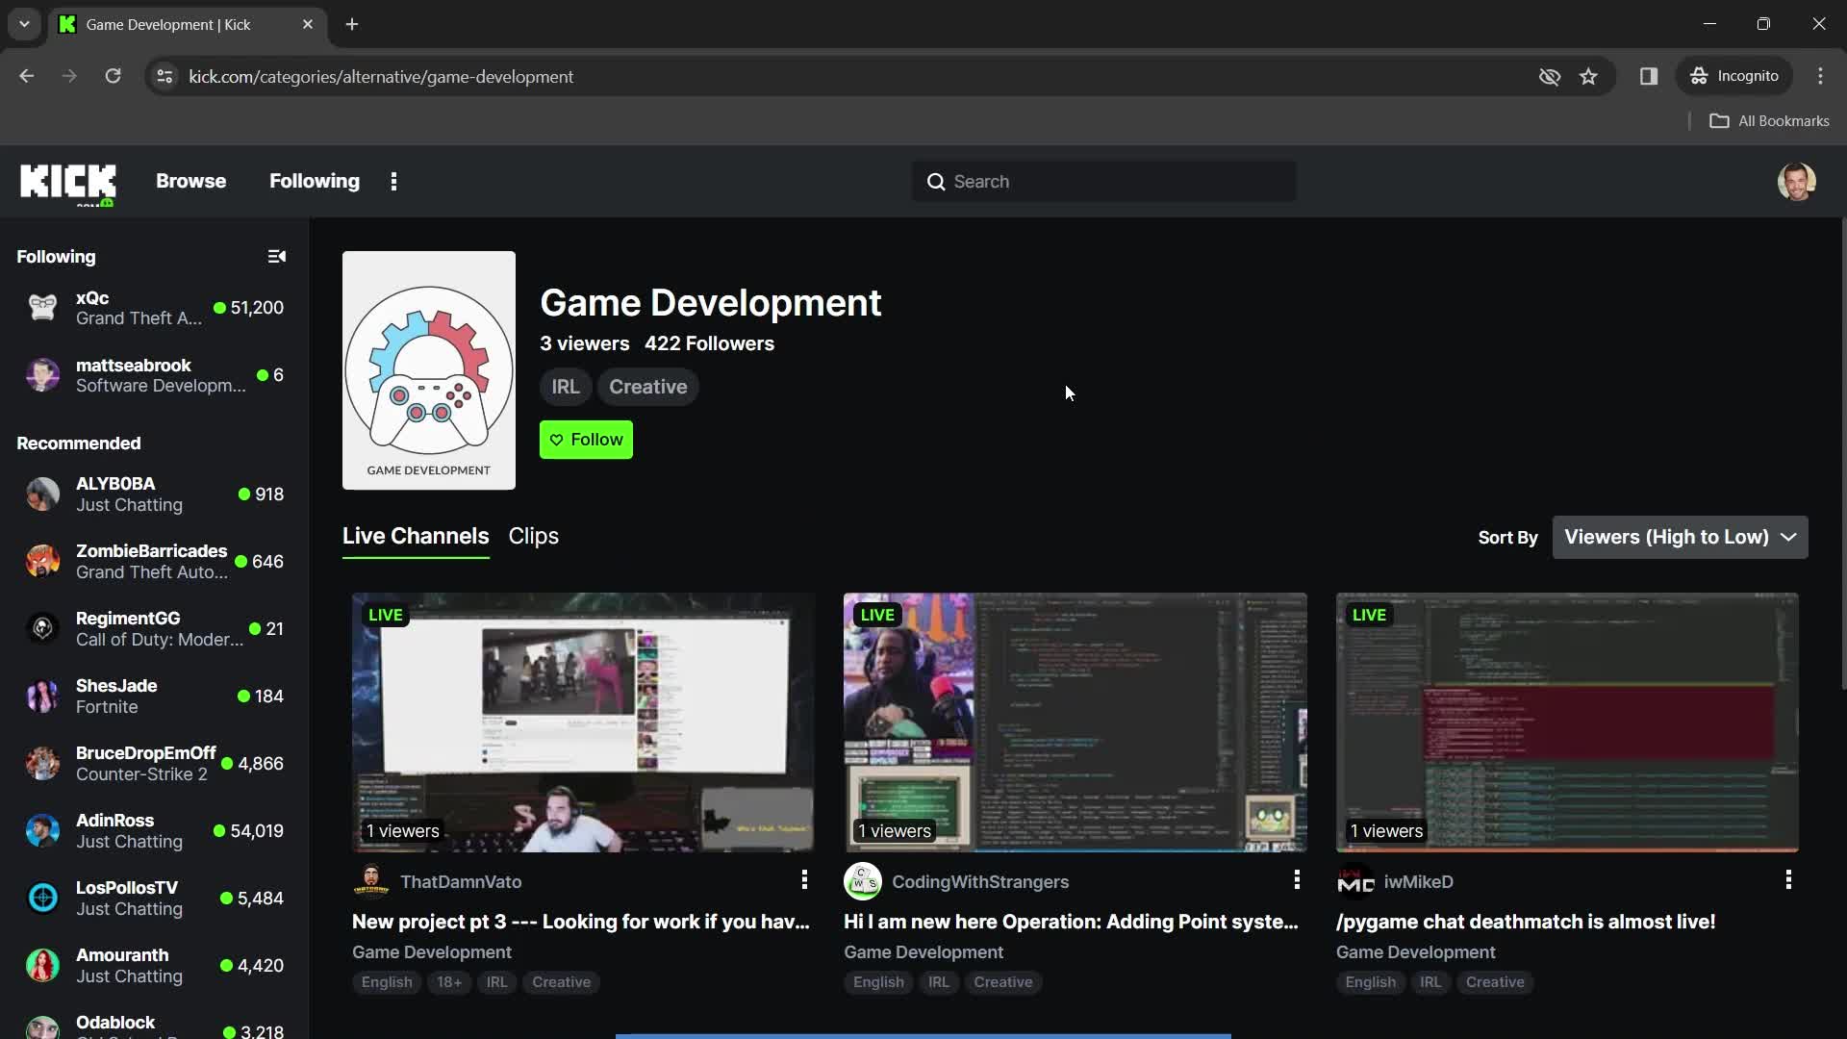This screenshot has height=1039, width=1847.
Task: Click the BruceDropEmOff channel avatar
Action: tap(42, 764)
